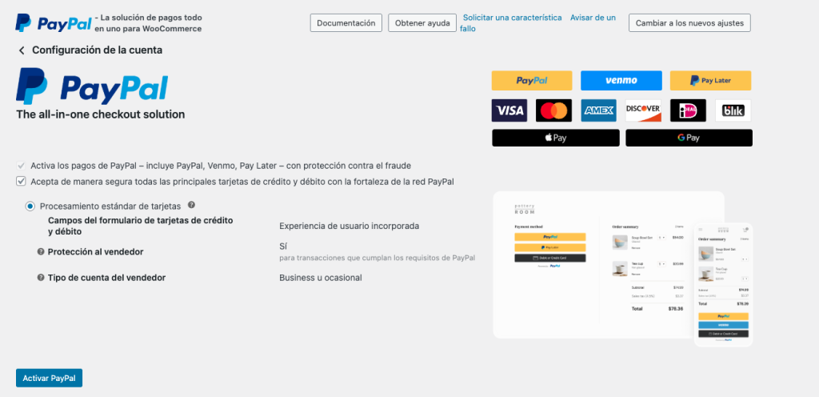
Task: Open the Documentación button
Action: click(346, 23)
